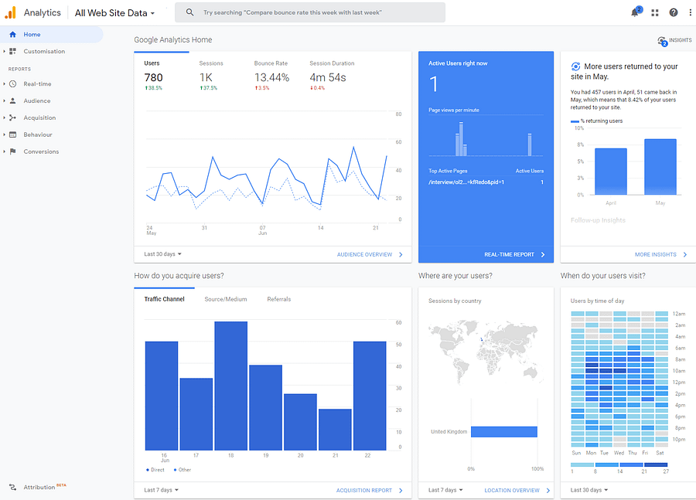This screenshot has height=500, width=696.
Task: Click the arrow beside Audience Overview
Action: (x=401, y=255)
